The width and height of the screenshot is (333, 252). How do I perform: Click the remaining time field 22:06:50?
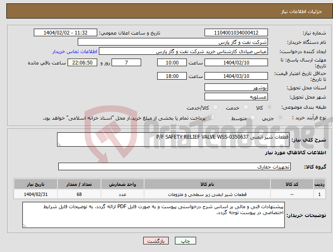[82, 62]
